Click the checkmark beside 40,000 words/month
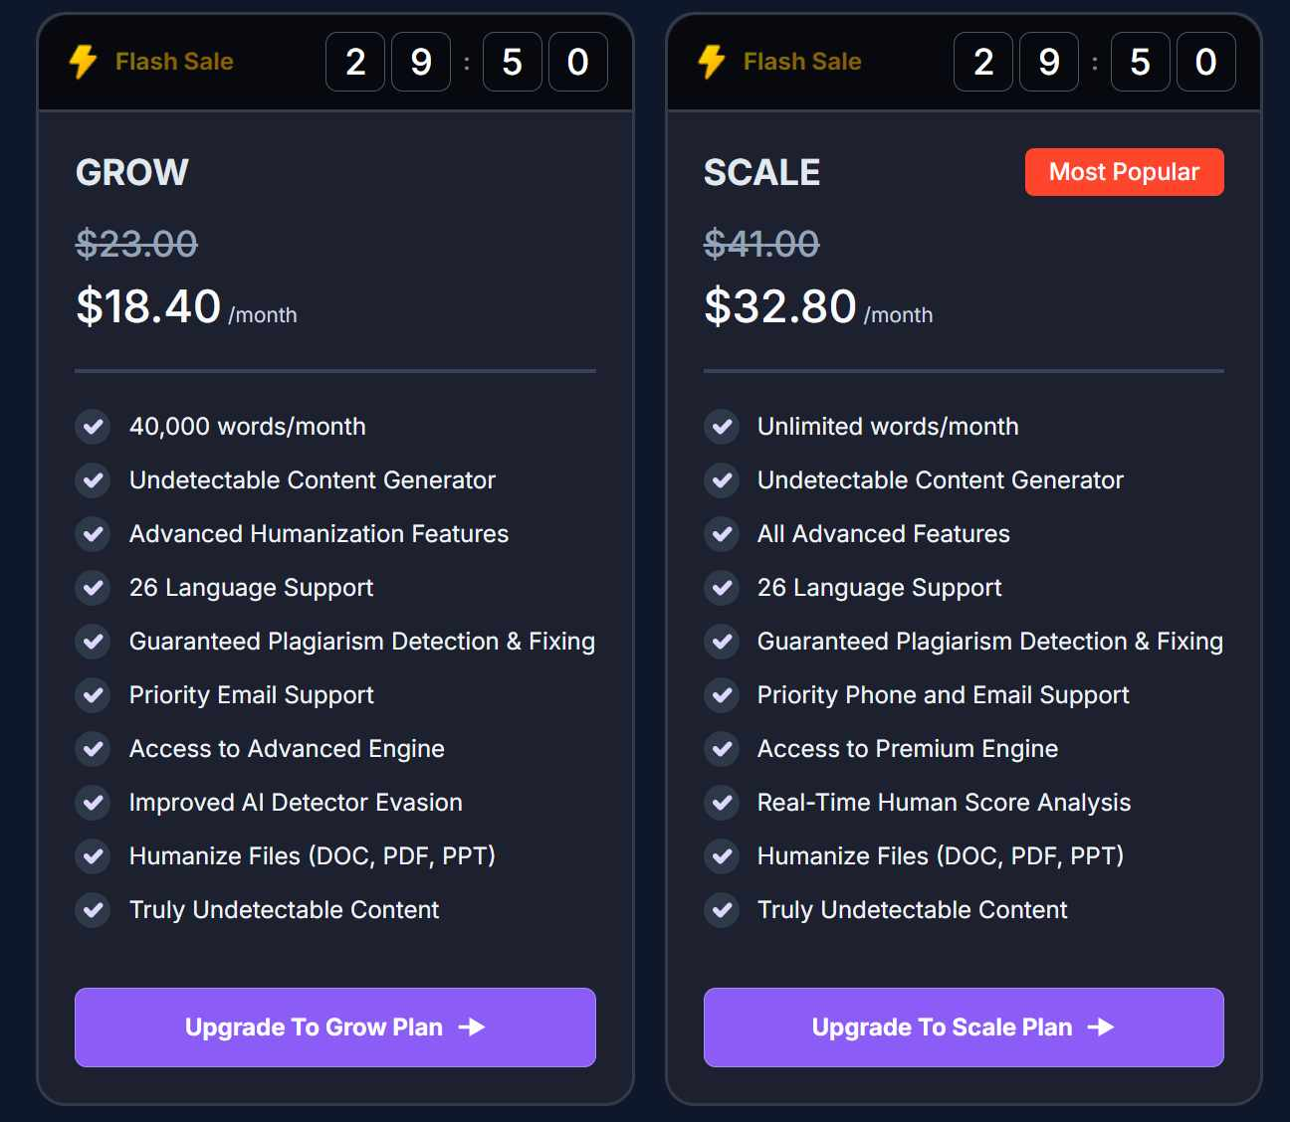 93,427
